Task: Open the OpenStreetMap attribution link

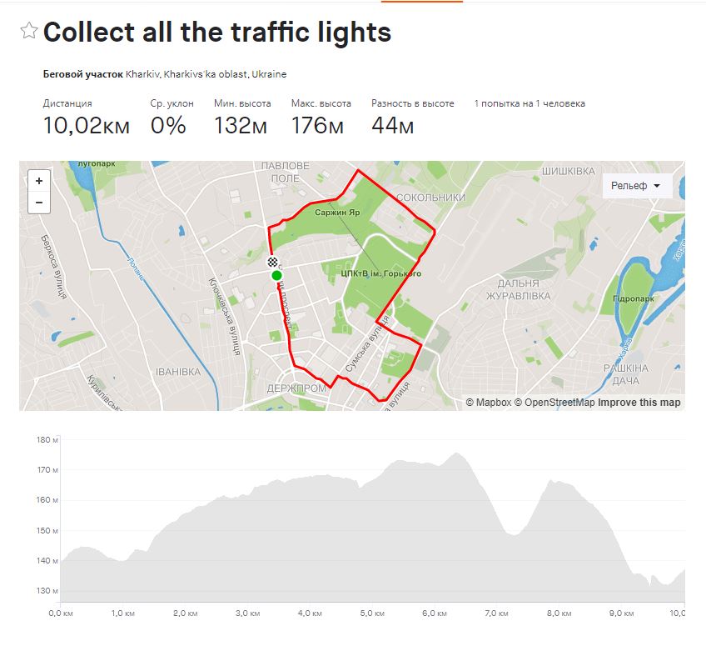Action: 554,402
